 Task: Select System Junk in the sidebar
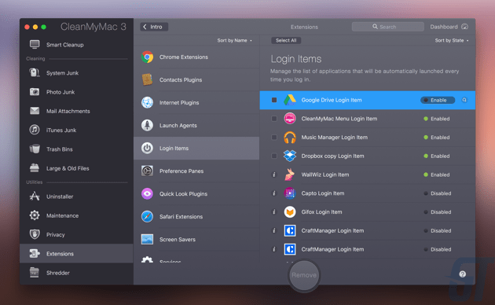pos(76,73)
